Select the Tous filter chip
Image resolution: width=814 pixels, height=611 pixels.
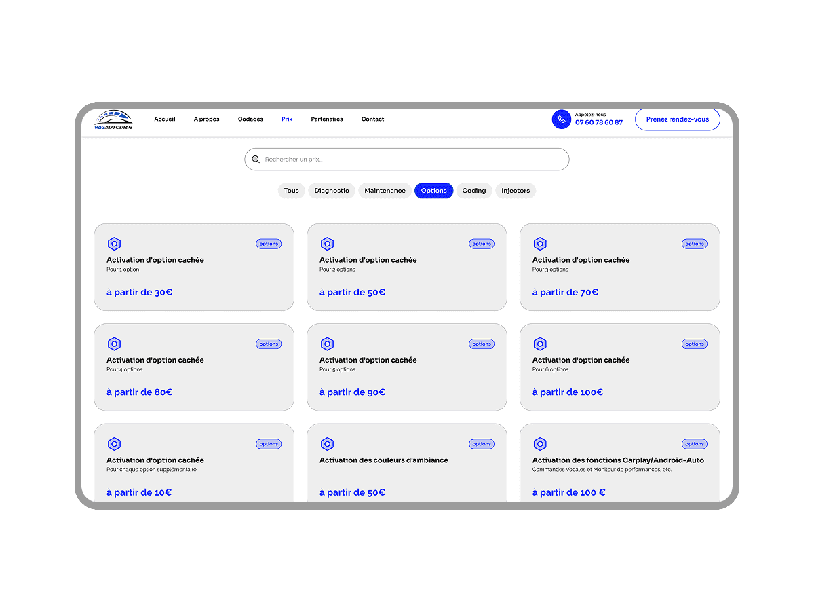(291, 191)
